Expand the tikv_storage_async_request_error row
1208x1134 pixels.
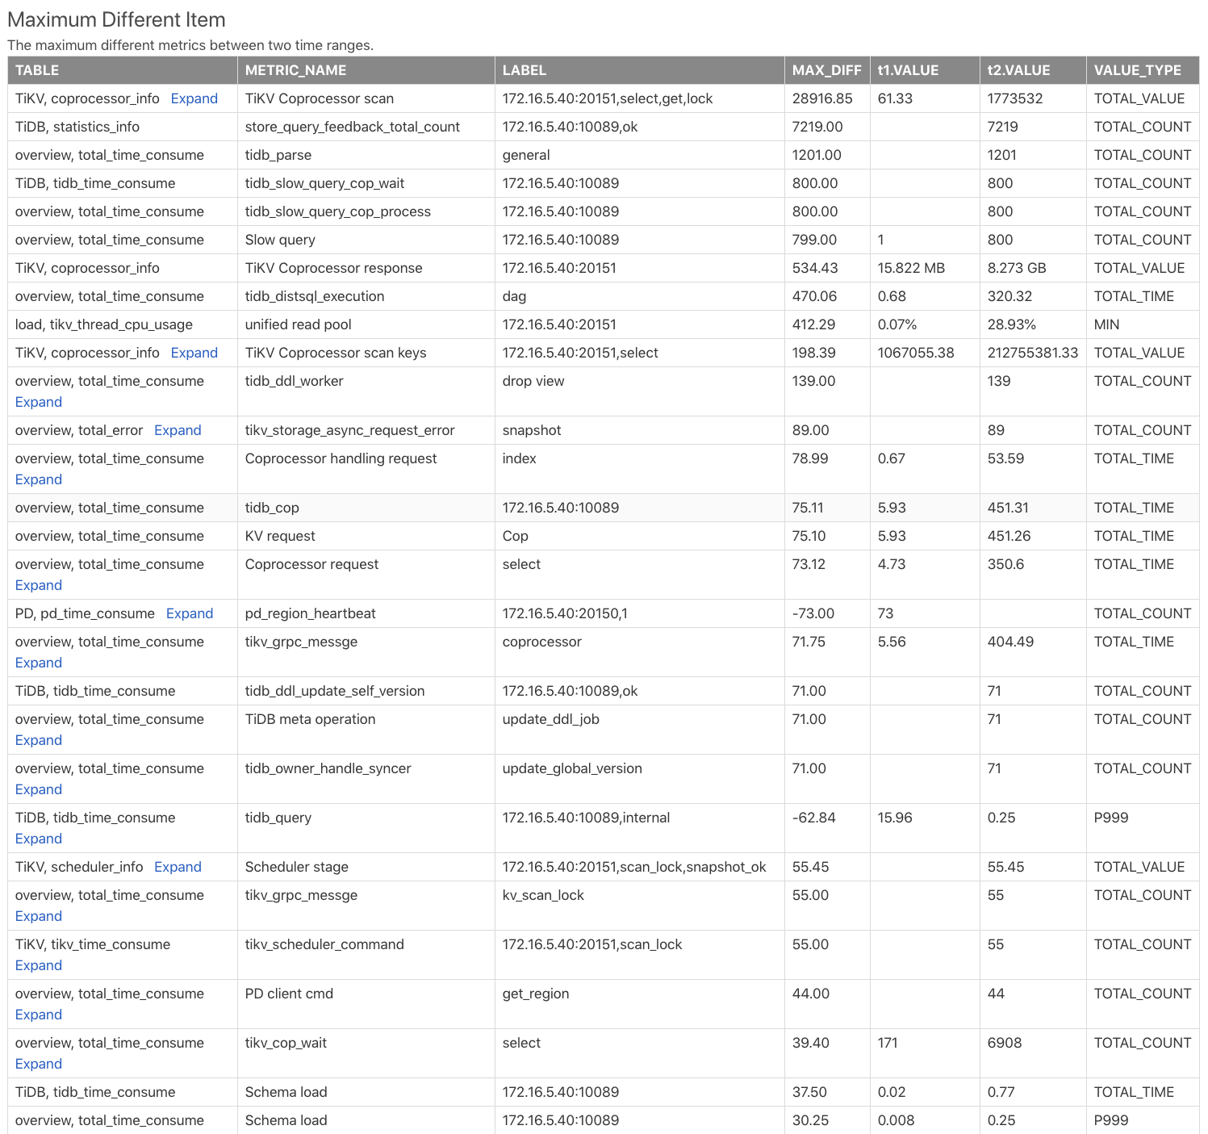(x=178, y=430)
